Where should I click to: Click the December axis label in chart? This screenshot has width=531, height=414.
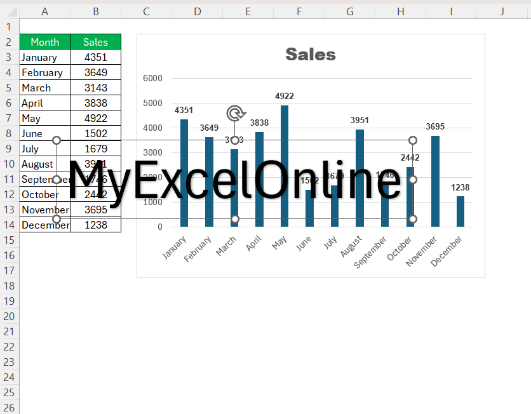pos(447,251)
